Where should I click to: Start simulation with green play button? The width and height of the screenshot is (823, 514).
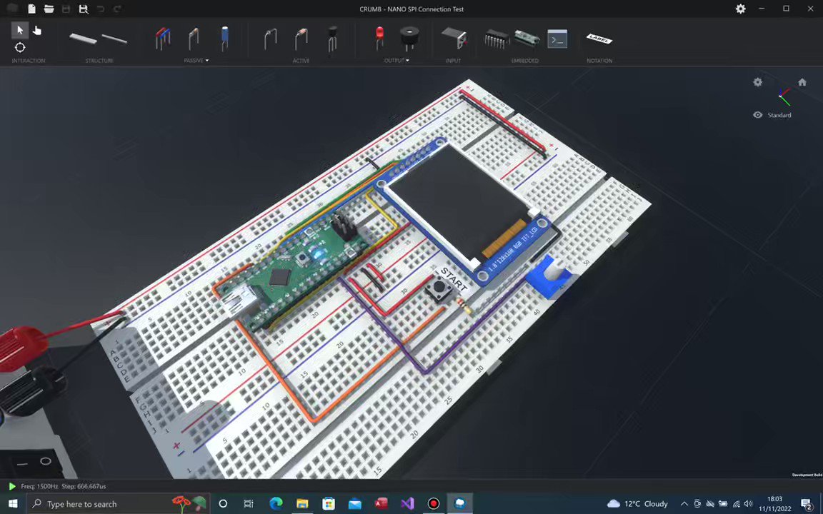pos(12,486)
